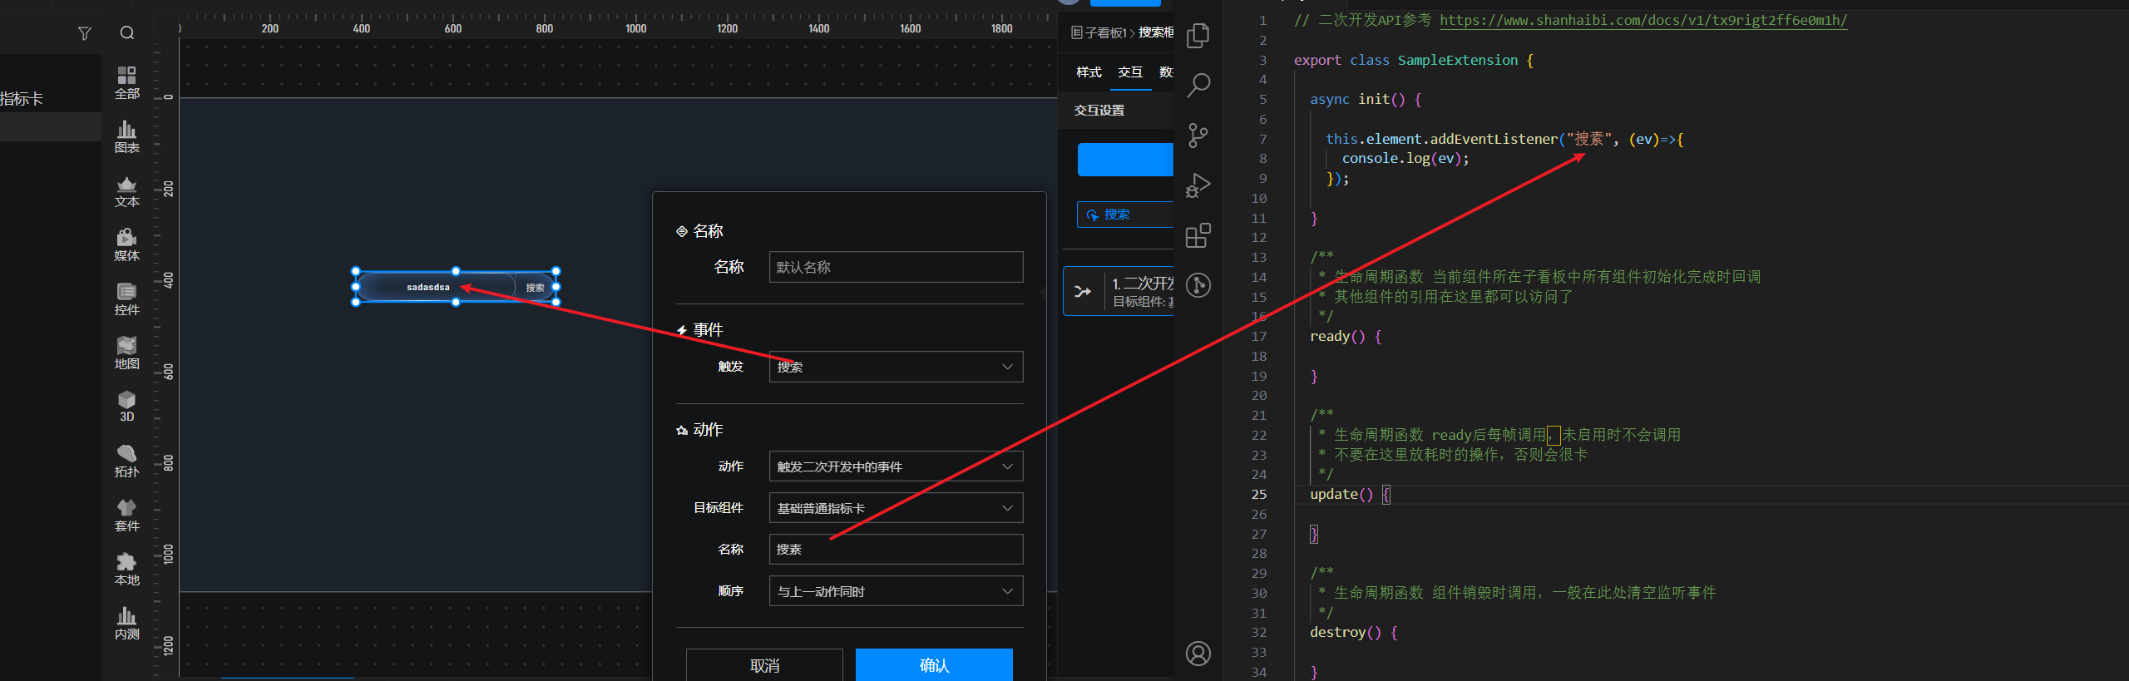Click the search magnifier icon in left panel
The width and height of the screenshot is (2129, 681).
pyautogui.click(x=127, y=33)
